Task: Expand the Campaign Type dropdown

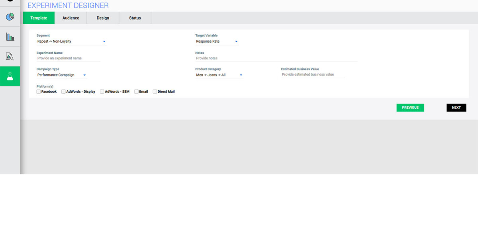Action: tap(61, 75)
